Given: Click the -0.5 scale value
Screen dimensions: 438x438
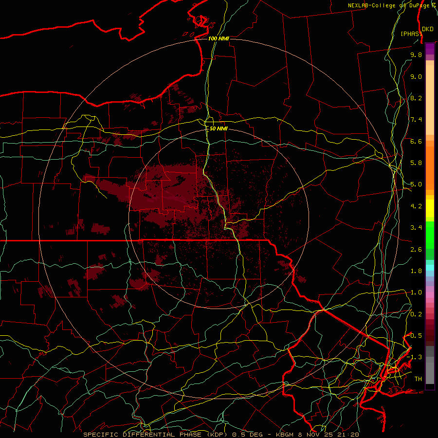Looking at the screenshot, I should [x=414, y=336].
